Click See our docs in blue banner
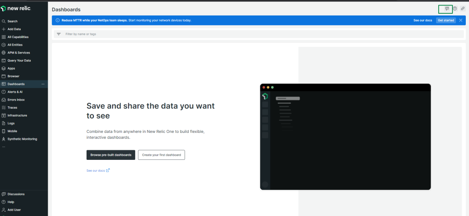469x216 pixels. coord(423,21)
